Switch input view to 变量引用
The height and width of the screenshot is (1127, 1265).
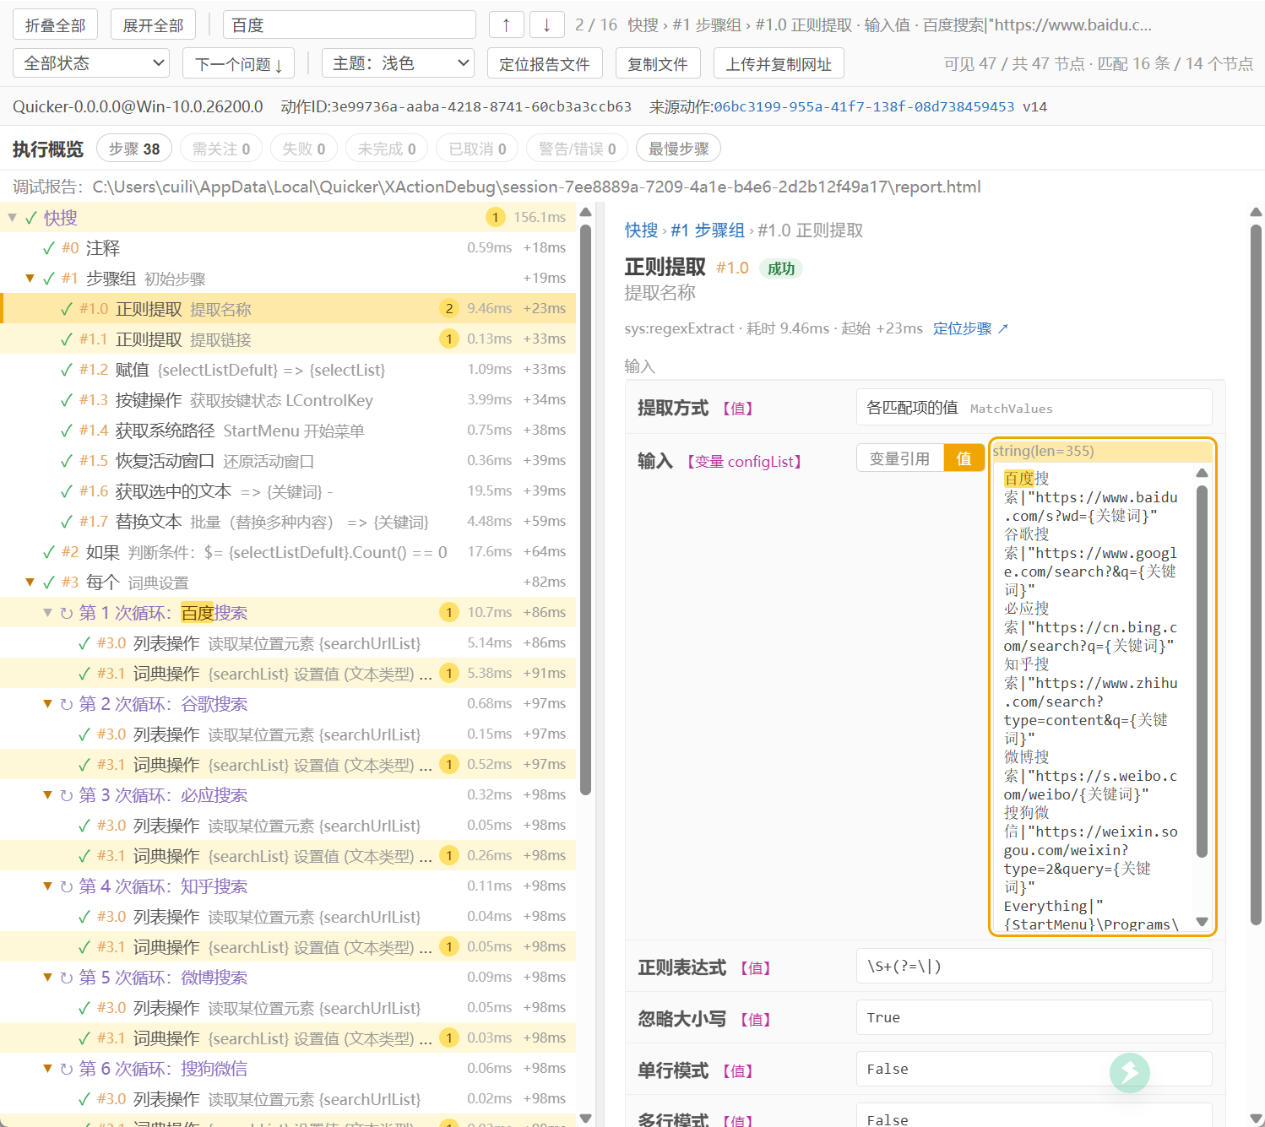pos(899,458)
